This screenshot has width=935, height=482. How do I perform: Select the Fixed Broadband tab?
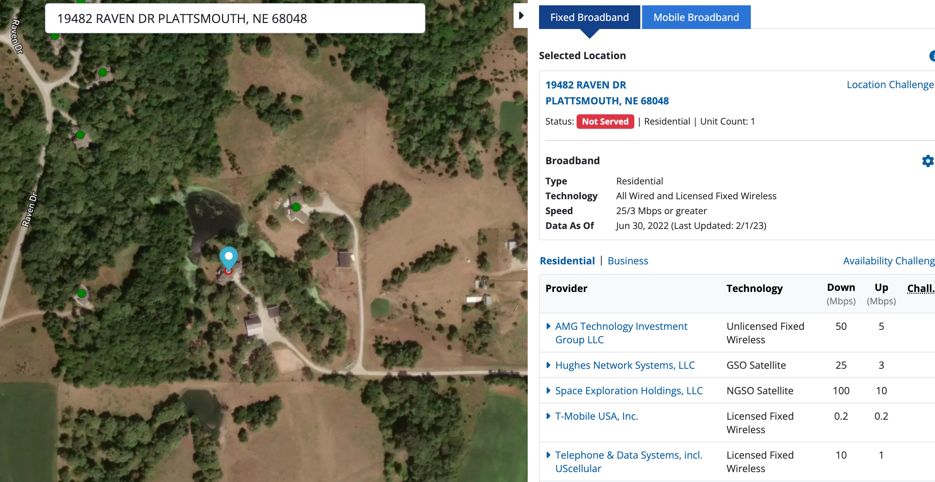(x=589, y=17)
